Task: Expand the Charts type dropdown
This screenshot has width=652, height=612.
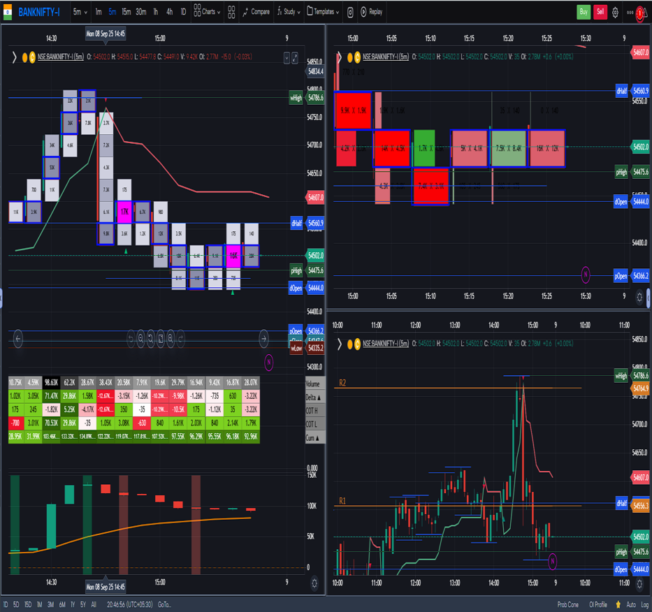Action: [x=207, y=12]
